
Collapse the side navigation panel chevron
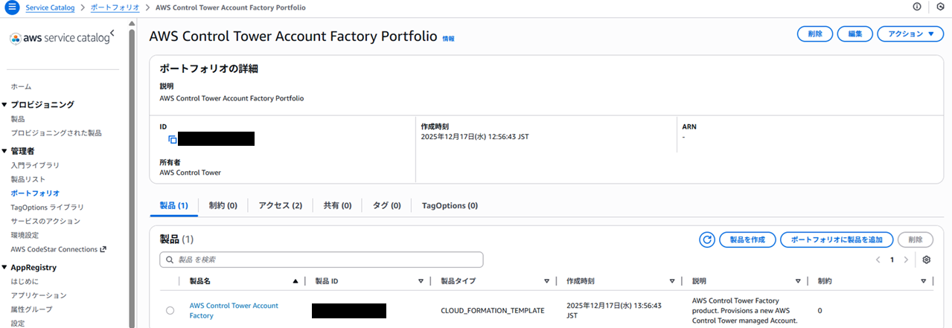click(x=112, y=34)
